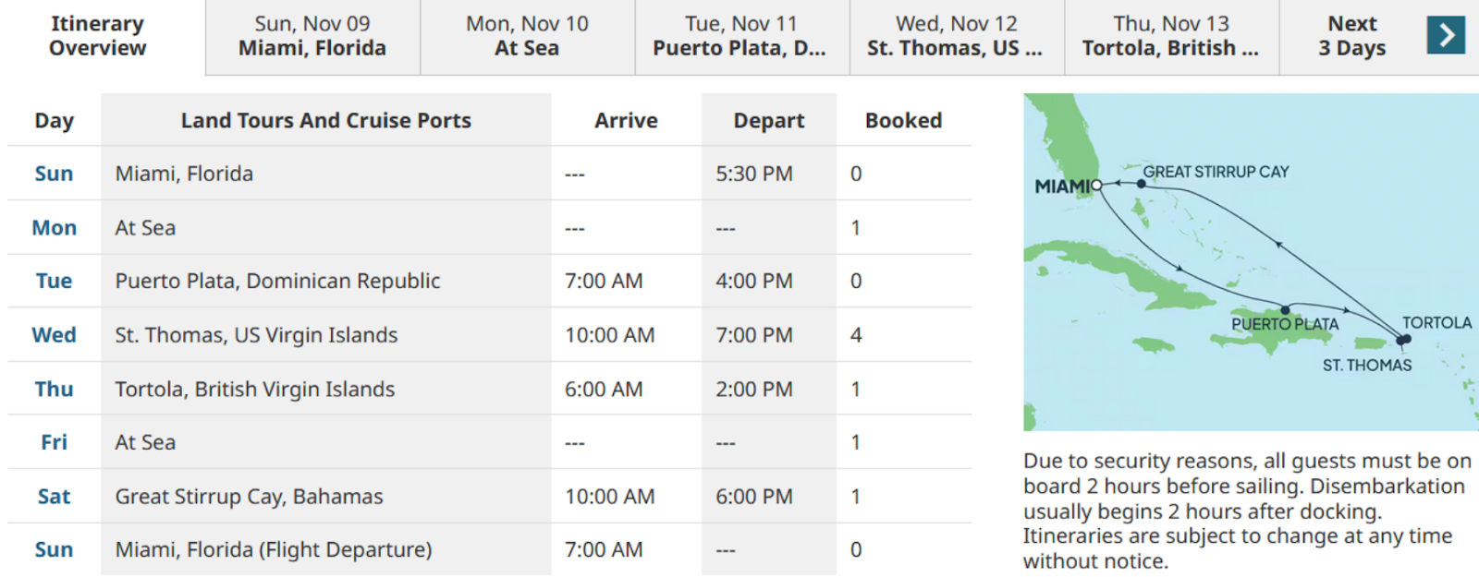1479x577 pixels.
Task: Click the Miami port marker on map
Action: point(1097,186)
